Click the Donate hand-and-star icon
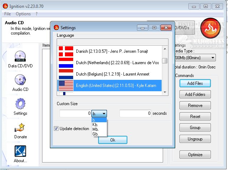228x170 pixels. (x=20, y=128)
